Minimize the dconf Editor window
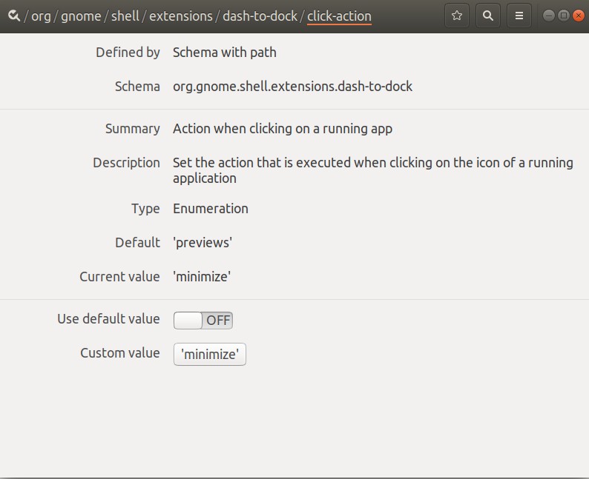Viewport: 589px width, 479px height. (x=549, y=16)
